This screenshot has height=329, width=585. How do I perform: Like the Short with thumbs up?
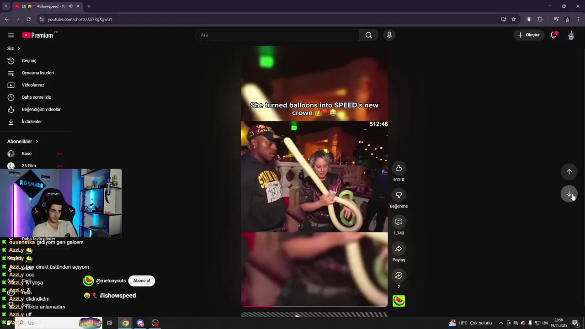pyautogui.click(x=399, y=168)
